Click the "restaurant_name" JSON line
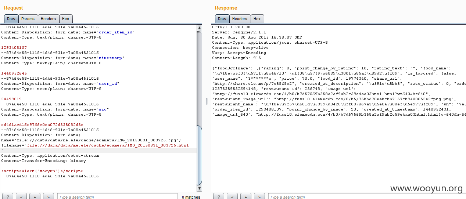Screen dimensions: 466x199 pos(339,104)
